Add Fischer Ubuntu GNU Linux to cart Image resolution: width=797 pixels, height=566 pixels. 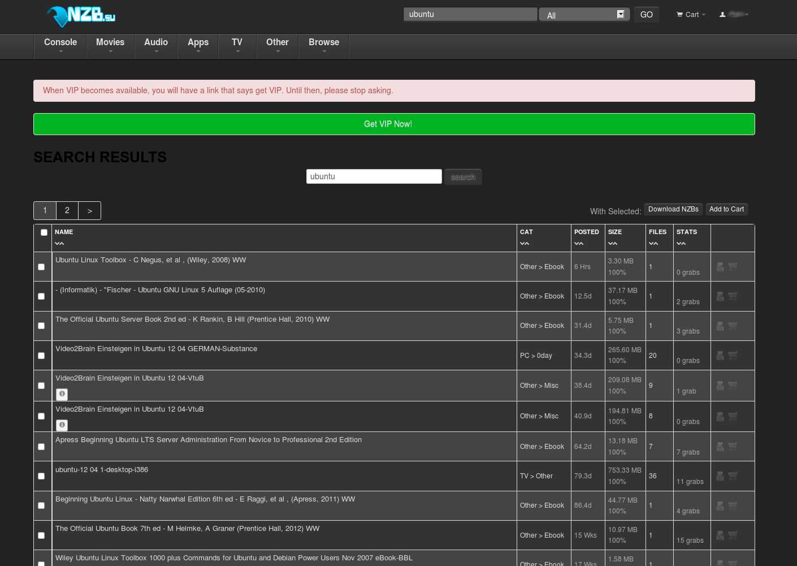(733, 296)
